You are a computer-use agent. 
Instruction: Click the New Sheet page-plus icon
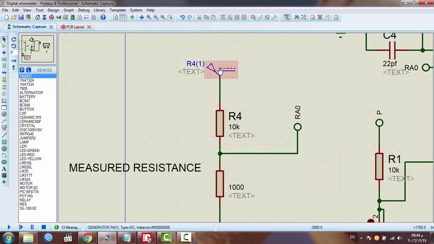(313, 17)
